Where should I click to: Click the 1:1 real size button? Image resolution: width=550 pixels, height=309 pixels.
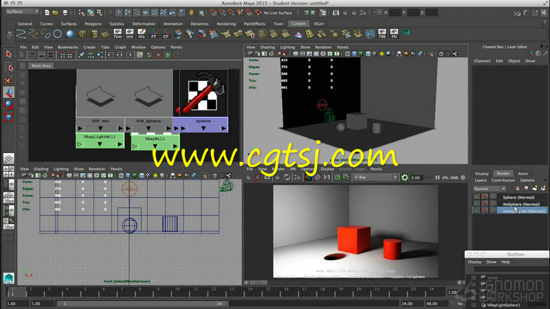327,177
